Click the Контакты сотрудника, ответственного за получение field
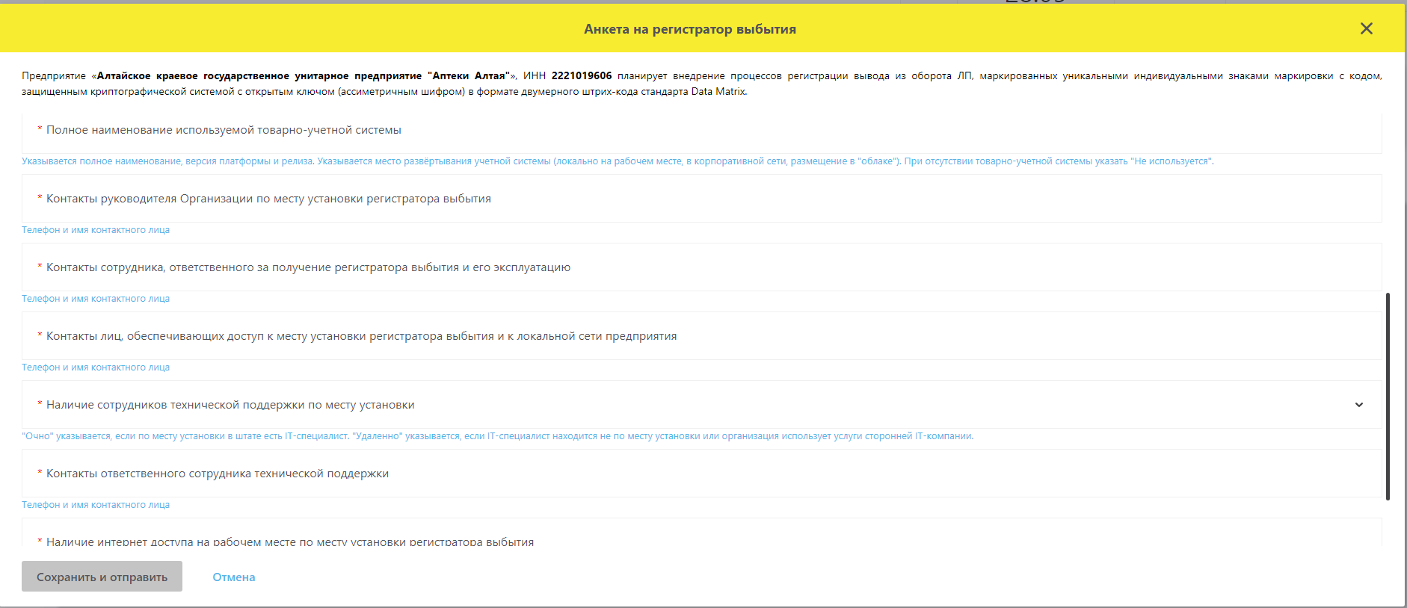This screenshot has width=1407, height=608. (x=701, y=267)
